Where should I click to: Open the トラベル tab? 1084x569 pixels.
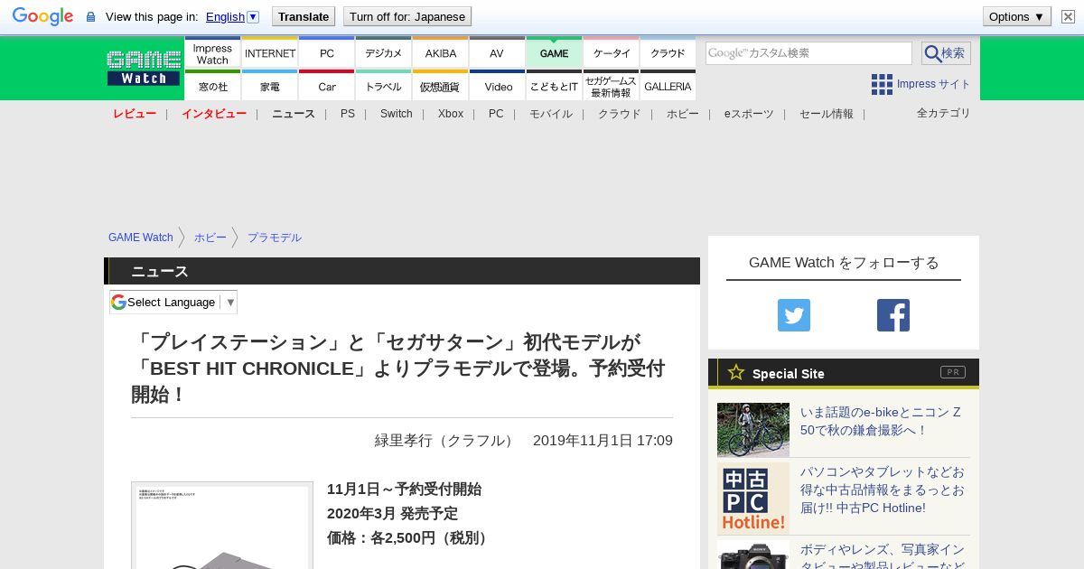pos(384,86)
